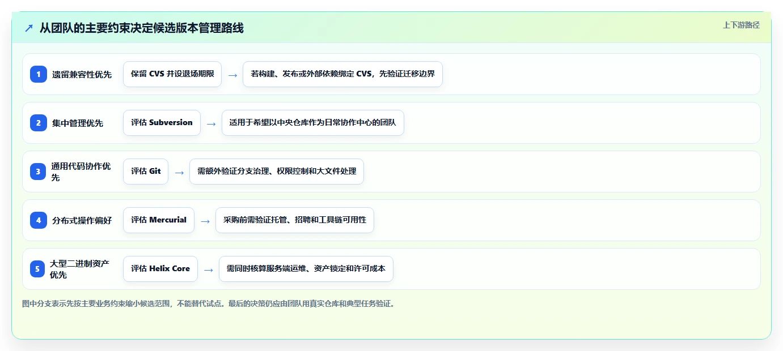Click the 保留 CVS 并设退场期限 box

pyautogui.click(x=172, y=74)
